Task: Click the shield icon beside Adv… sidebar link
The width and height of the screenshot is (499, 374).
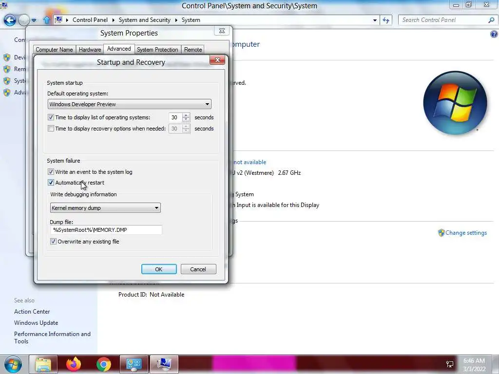Action: click(7, 93)
